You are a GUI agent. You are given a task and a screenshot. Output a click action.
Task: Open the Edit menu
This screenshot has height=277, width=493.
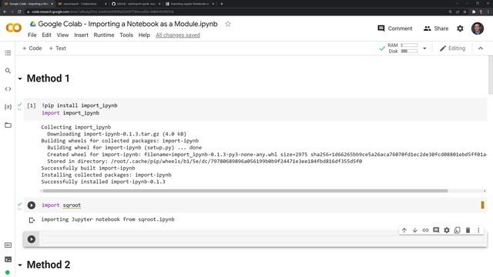[x=46, y=35]
